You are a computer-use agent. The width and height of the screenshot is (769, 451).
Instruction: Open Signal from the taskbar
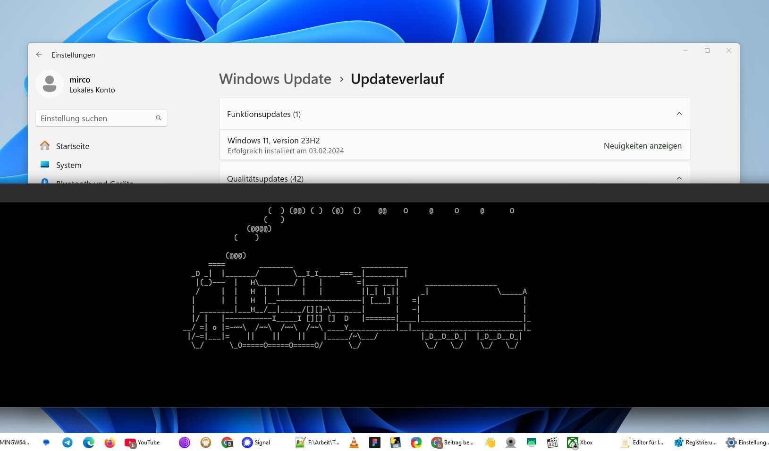tap(256, 443)
